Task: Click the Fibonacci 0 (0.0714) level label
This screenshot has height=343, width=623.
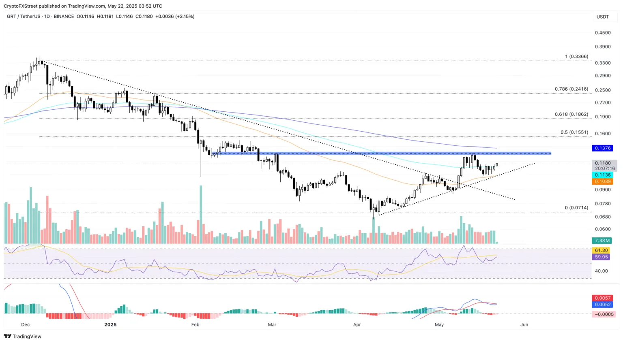Action: click(576, 208)
